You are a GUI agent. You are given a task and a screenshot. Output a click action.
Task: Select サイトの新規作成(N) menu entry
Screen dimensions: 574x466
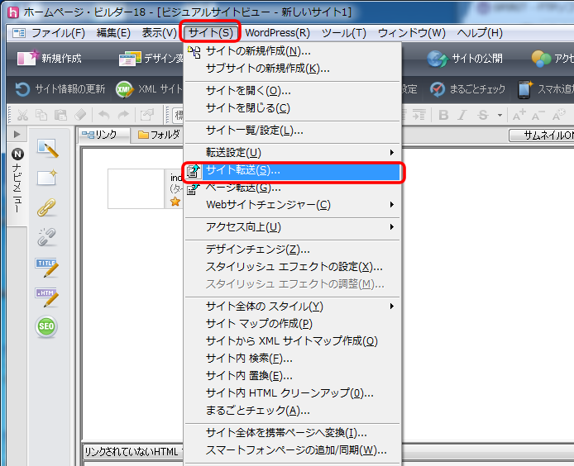click(x=292, y=51)
